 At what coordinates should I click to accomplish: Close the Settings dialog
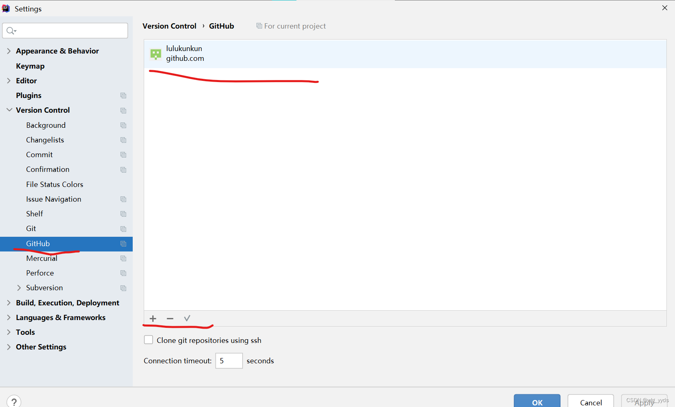click(x=665, y=8)
